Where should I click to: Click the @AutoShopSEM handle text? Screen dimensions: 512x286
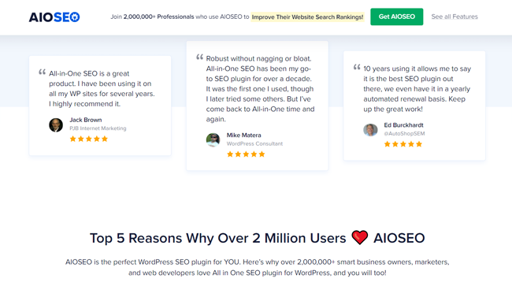[x=404, y=133]
